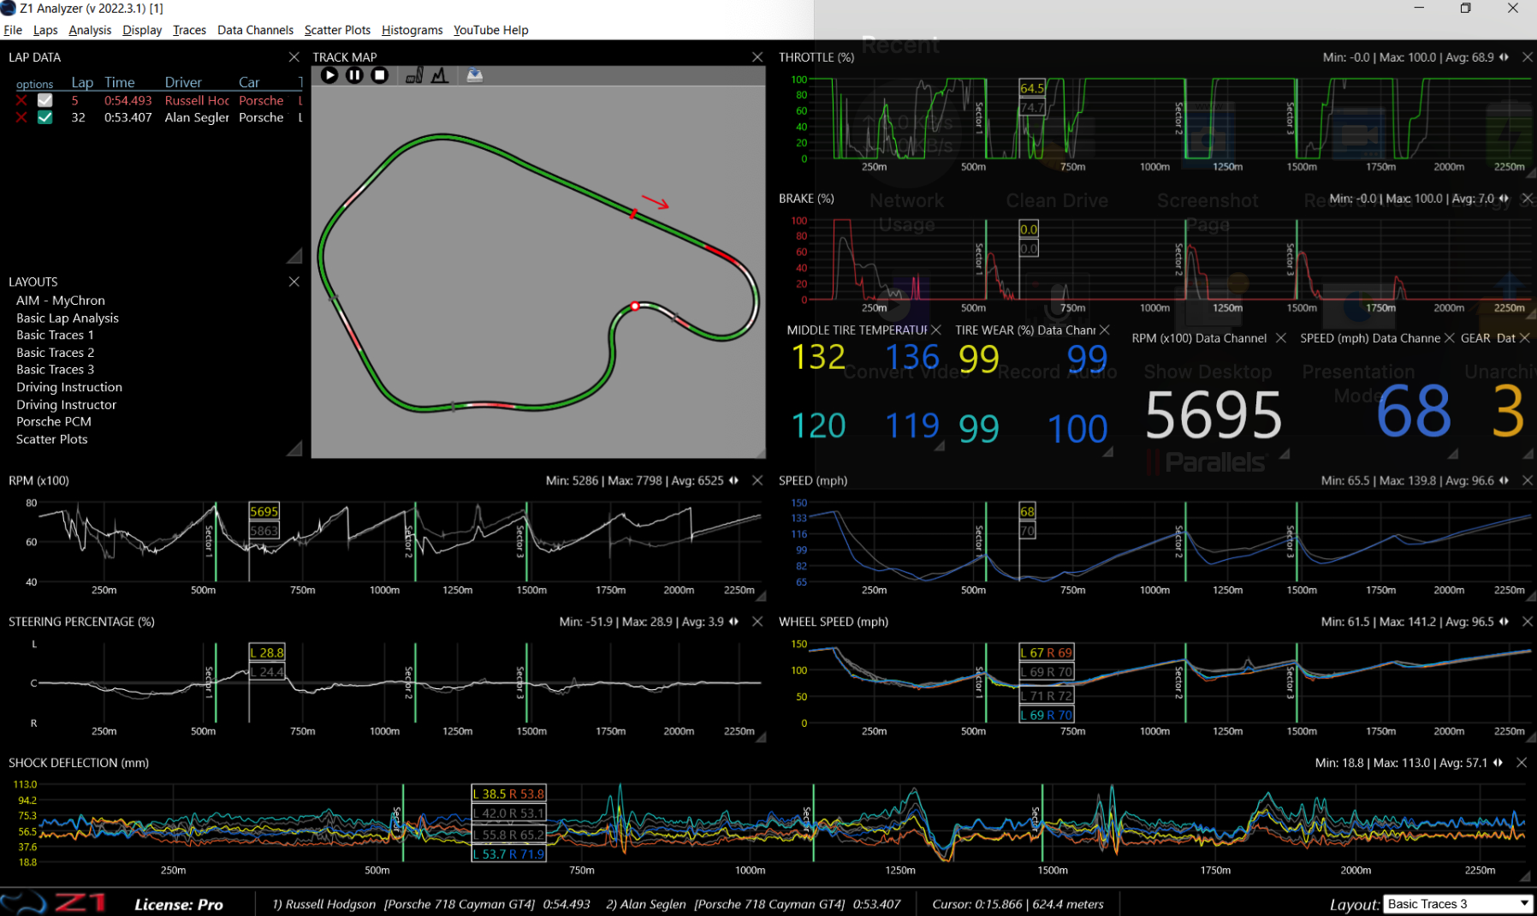
Task: Click the RPM trace expand arrows icon
Action: click(x=733, y=480)
